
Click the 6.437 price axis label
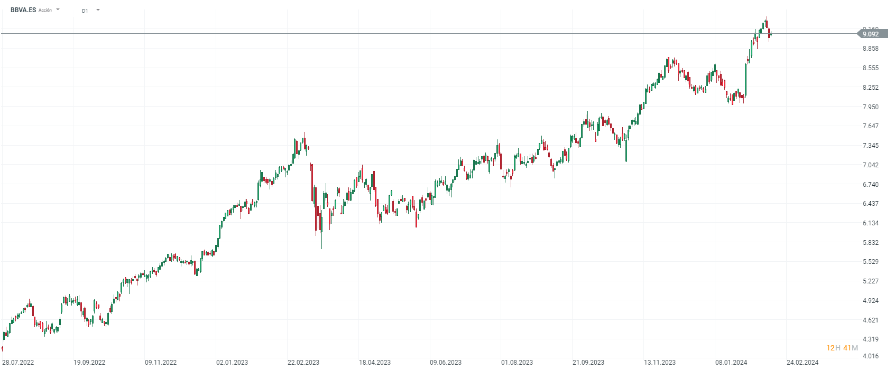point(870,204)
